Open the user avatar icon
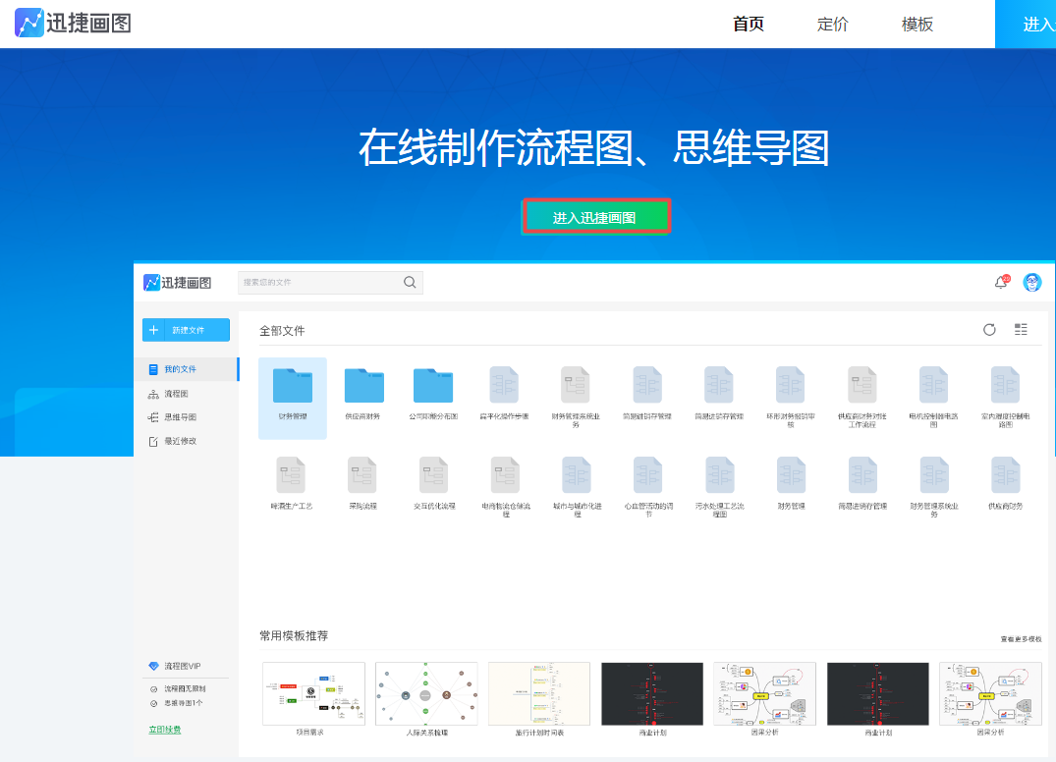Screen dimensions: 1056x762 tap(1031, 282)
